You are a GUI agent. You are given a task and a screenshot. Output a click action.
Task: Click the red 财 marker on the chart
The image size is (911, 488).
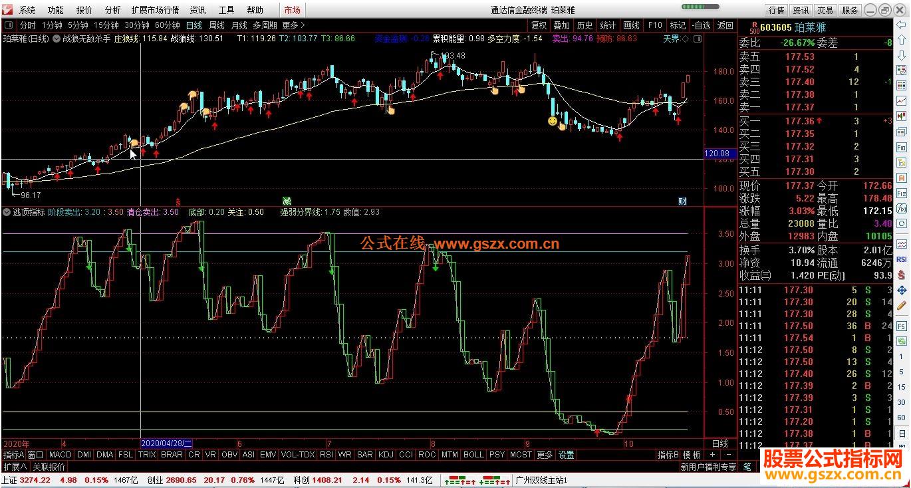coord(682,201)
